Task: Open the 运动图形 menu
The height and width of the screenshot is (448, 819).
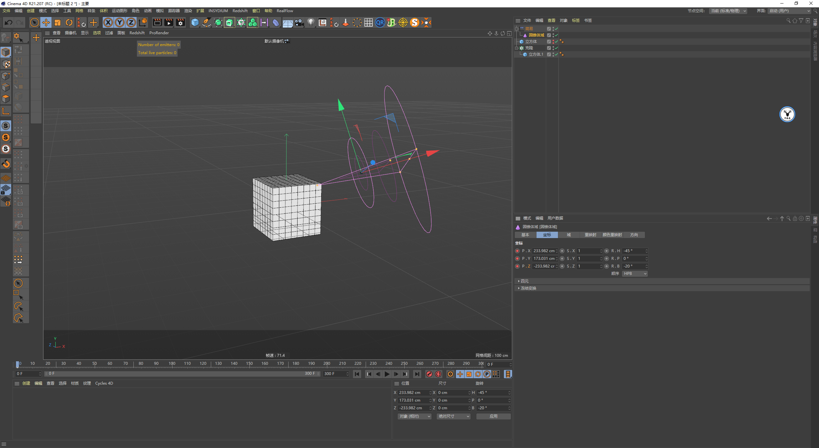Action: coord(119,11)
